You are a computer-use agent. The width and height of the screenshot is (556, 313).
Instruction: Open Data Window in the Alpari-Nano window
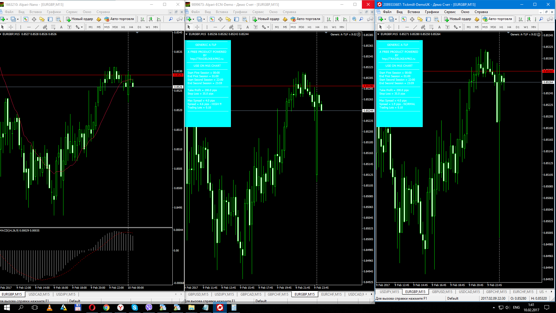(34, 19)
